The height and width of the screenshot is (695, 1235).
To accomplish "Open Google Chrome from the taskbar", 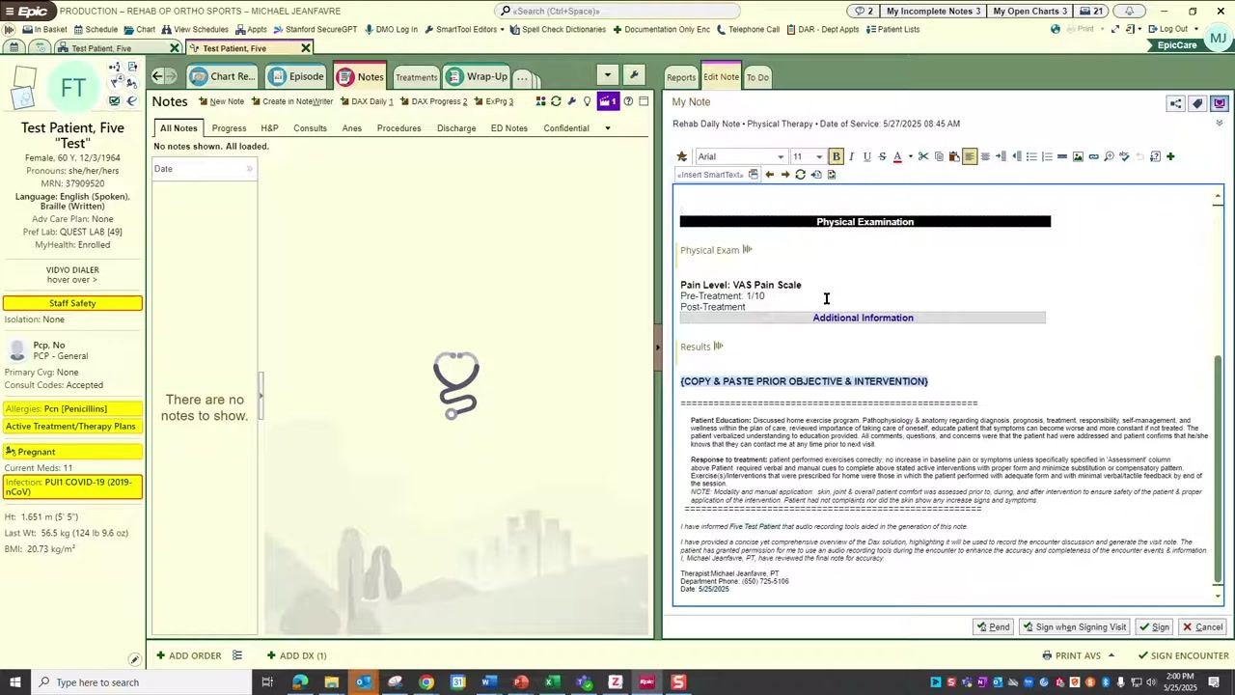I will [426, 682].
